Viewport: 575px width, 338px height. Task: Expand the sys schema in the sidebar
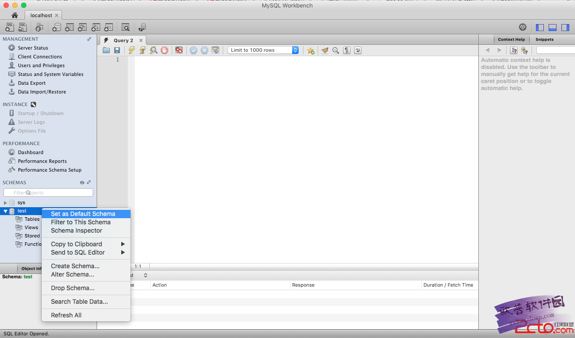(5, 202)
